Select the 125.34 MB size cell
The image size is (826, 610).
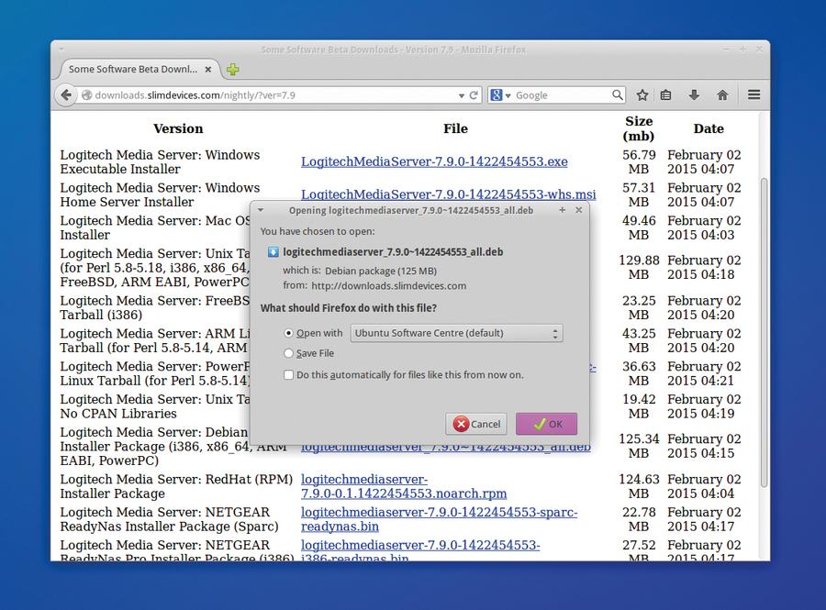(x=639, y=446)
